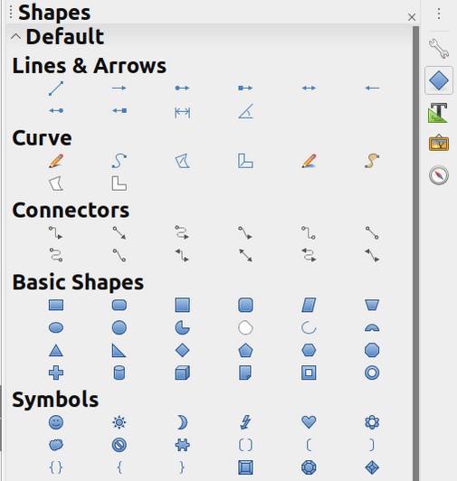The height and width of the screenshot is (481, 457).
Task: Select the Dimension Line shape
Action: point(183,113)
